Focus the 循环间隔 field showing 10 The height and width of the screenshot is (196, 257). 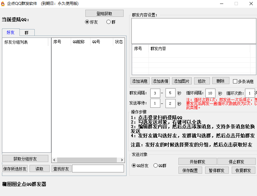(210, 93)
